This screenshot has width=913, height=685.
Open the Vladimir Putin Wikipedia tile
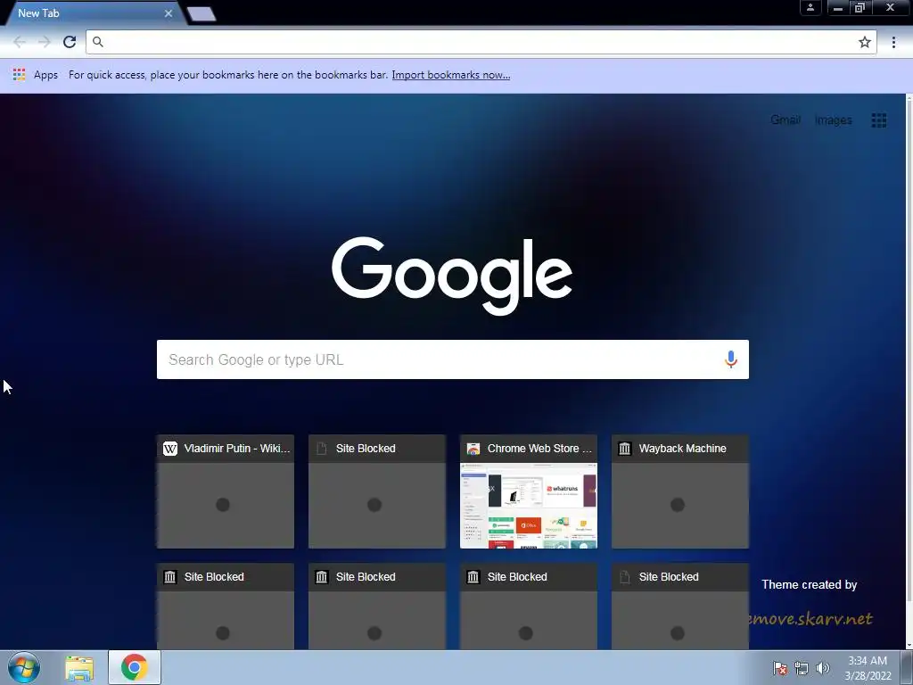pyautogui.click(x=226, y=491)
